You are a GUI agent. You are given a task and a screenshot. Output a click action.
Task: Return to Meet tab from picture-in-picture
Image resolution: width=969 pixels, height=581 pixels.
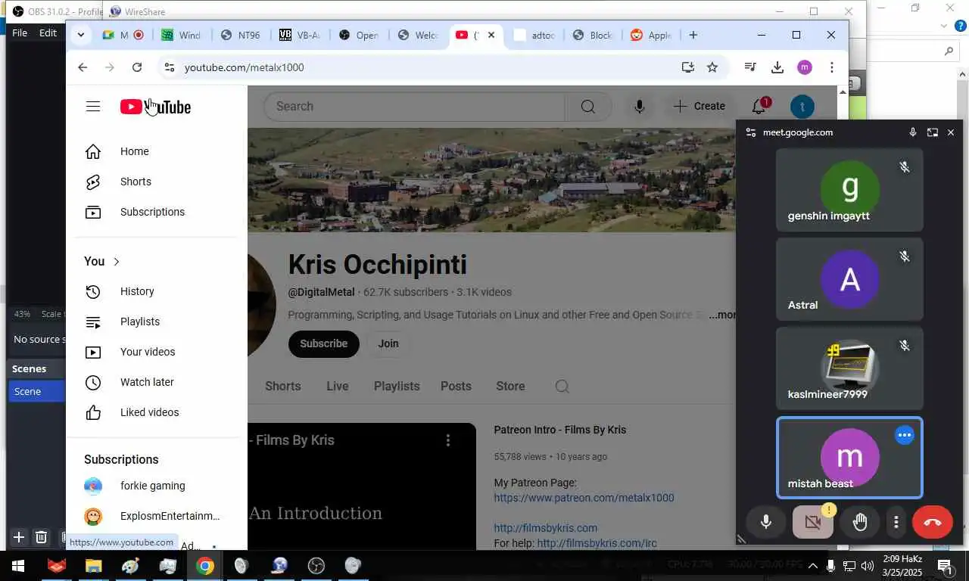(x=933, y=132)
